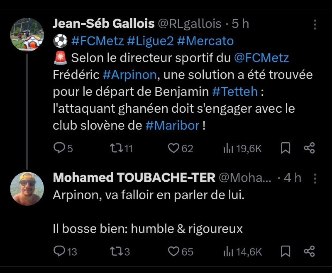Retweet Mohamed TOUBACHE-TER's reply
332x273 pixels.
click(x=114, y=251)
